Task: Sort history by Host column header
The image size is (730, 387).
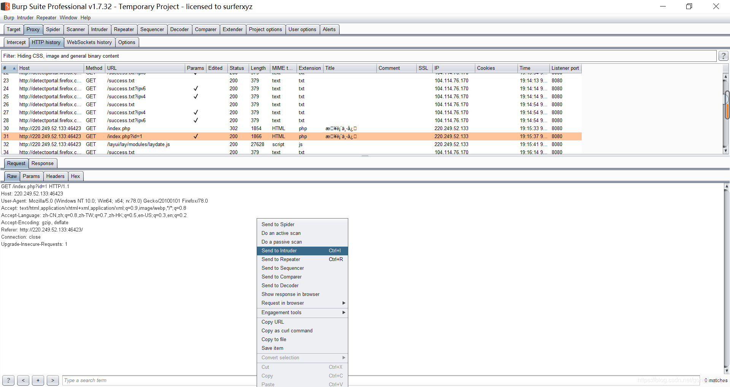Action: (51, 68)
